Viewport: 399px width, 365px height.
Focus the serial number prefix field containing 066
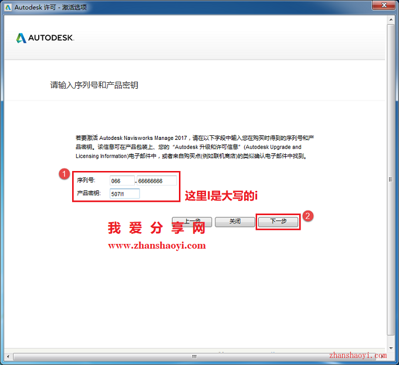click(122, 180)
